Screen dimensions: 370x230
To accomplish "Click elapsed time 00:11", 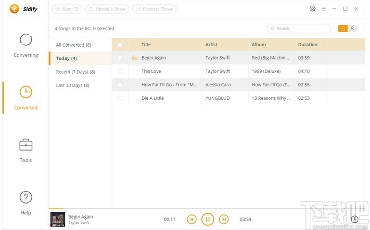I will 170,220.
